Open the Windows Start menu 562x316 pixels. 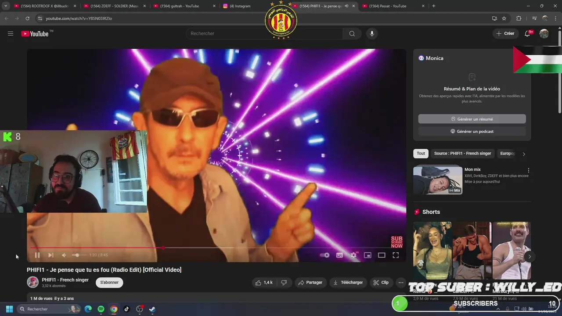click(x=9, y=309)
